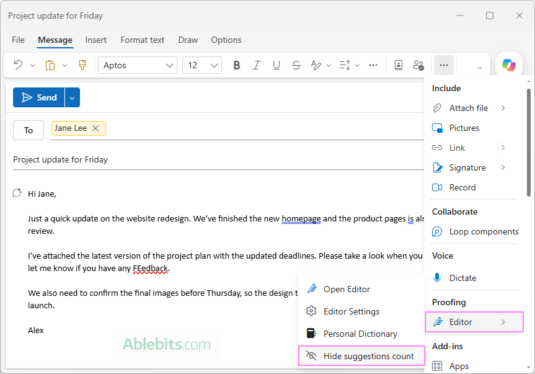
Task: Select Pictures in the Include menu
Action: (474, 128)
